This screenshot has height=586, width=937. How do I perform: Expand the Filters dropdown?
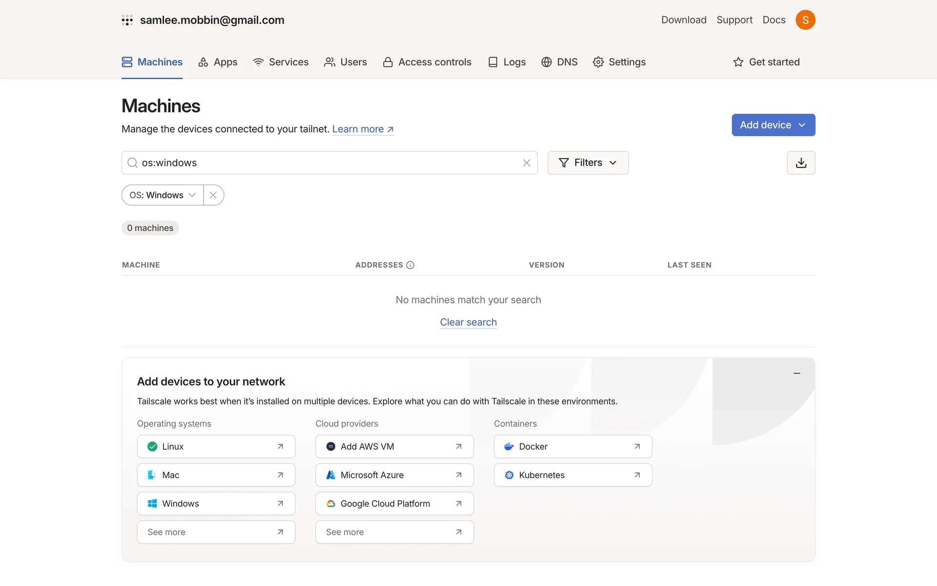(588, 163)
